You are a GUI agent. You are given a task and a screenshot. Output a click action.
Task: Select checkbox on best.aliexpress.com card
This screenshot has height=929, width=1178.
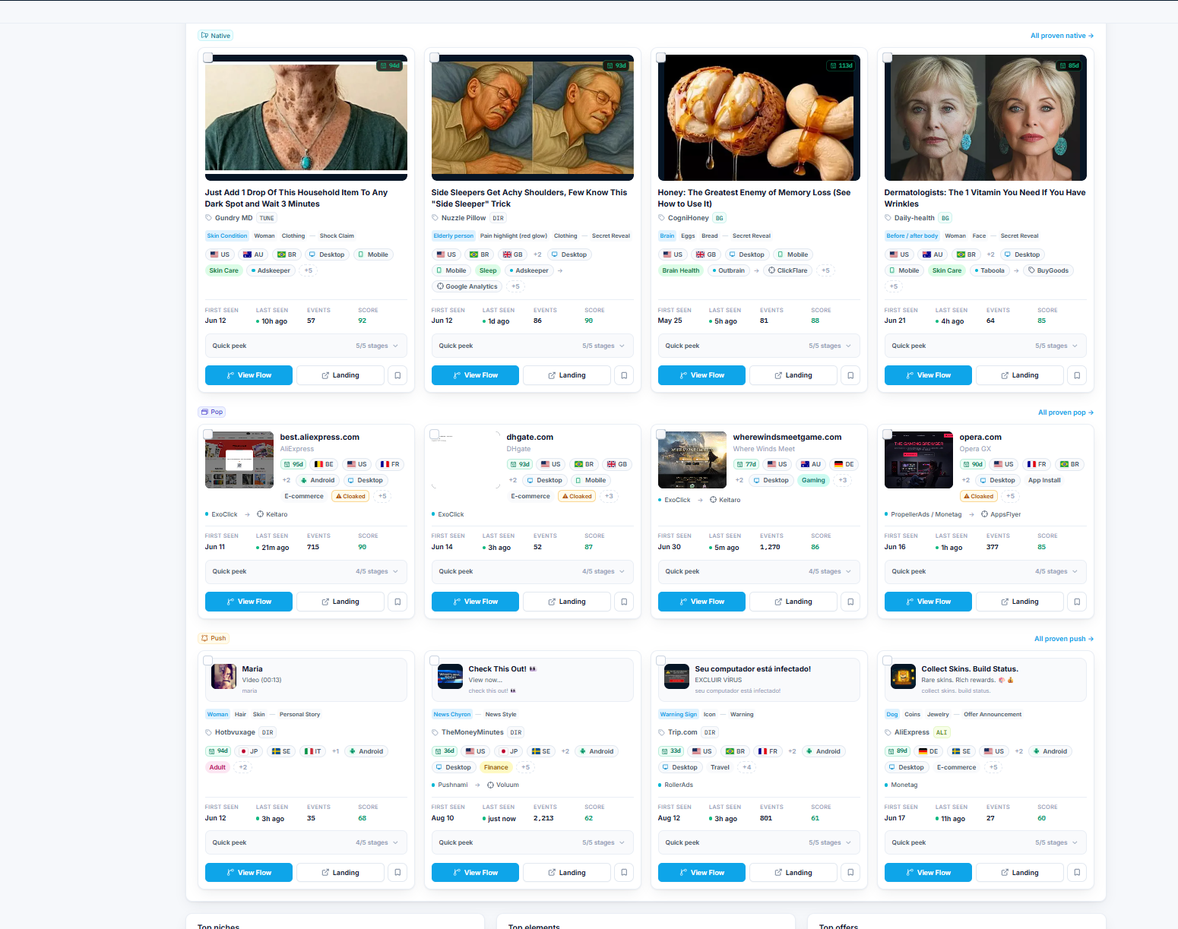tap(208, 434)
